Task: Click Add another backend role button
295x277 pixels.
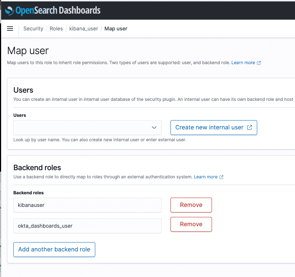Action: coord(54,250)
